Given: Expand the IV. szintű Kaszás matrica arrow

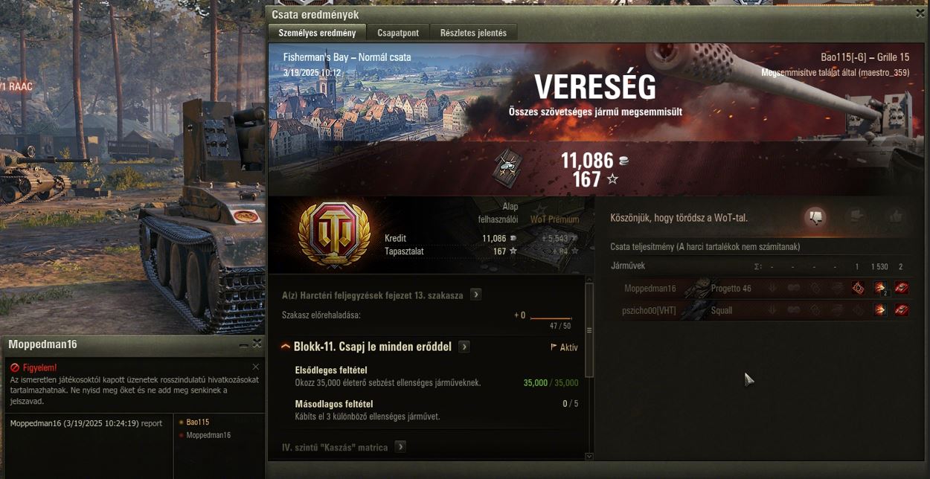Looking at the screenshot, I should click(400, 447).
